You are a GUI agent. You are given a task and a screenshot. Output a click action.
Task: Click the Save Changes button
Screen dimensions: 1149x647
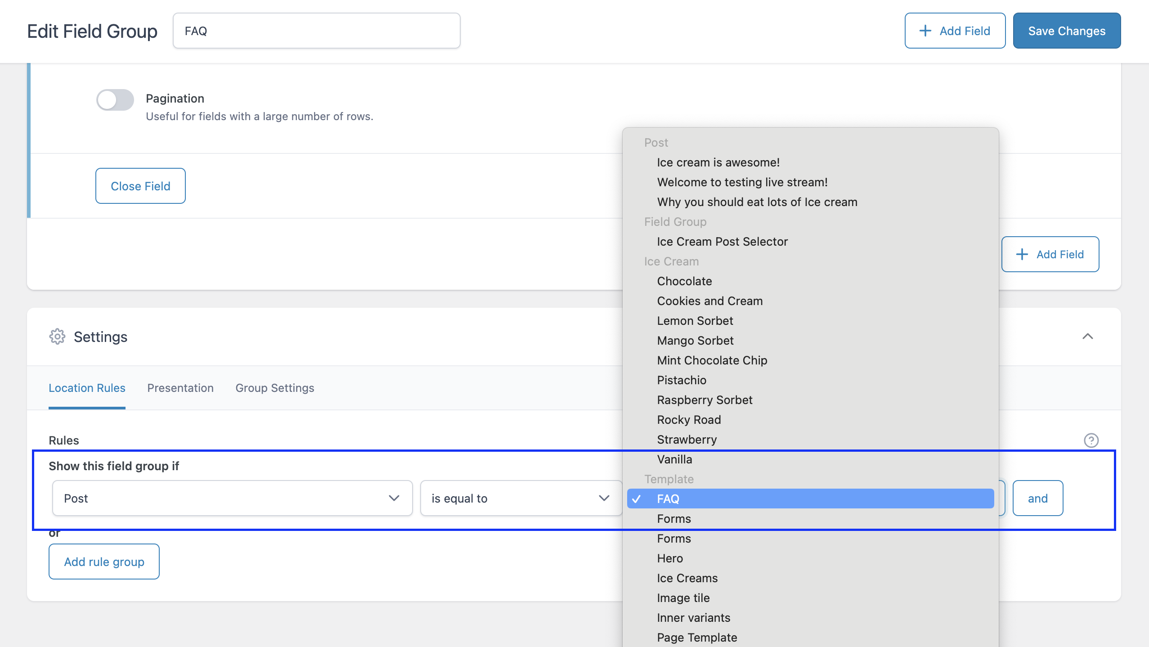click(x=1066, y=31)
